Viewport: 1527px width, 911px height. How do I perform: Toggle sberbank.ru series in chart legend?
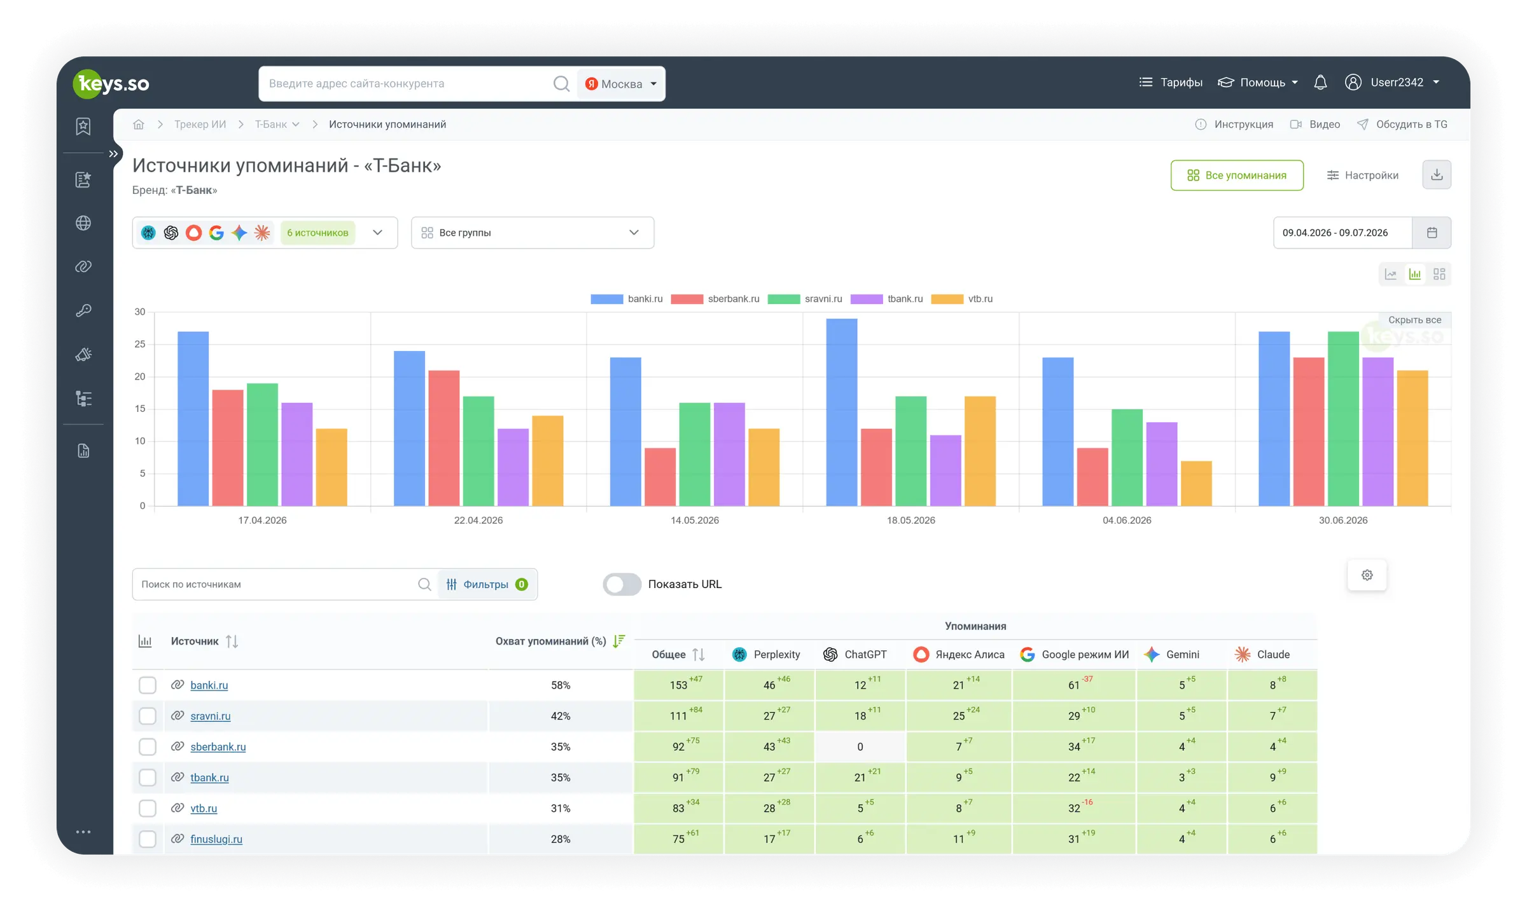point(715,299)
